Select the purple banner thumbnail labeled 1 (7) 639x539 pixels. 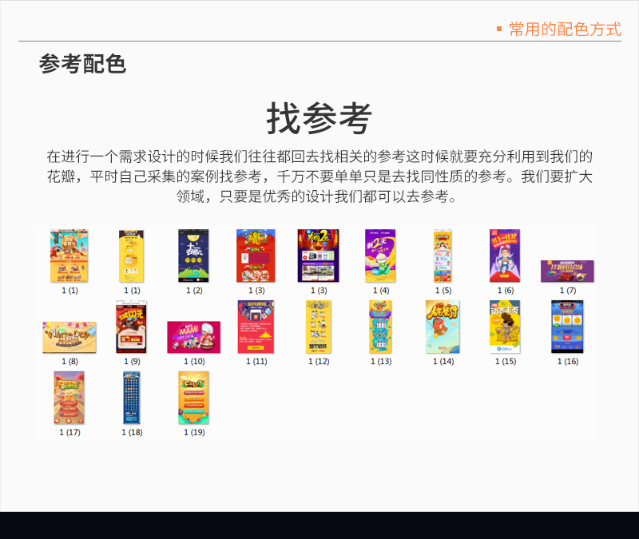(x=567, y=271)
